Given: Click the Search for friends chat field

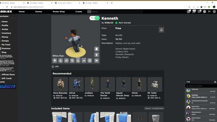Looking at the screenshot, I should [201, 86].
